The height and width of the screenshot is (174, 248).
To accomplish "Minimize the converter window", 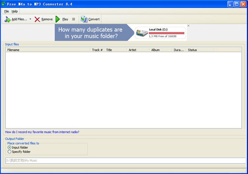I will tap(230, 4).
